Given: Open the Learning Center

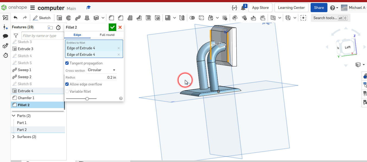Looking at the screenshot, I should click(x=291, y=8).
